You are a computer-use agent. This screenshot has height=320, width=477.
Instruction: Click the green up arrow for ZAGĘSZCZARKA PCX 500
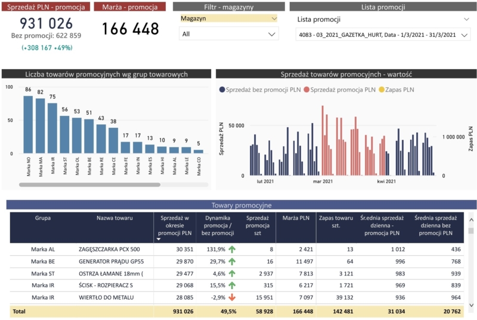[232, 249]
